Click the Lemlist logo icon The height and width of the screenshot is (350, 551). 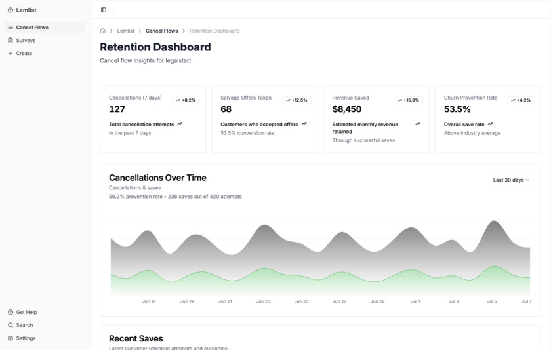click(10, 10)
